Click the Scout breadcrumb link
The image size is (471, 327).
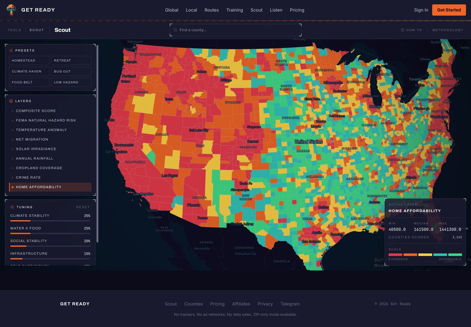tap(37, 30)
